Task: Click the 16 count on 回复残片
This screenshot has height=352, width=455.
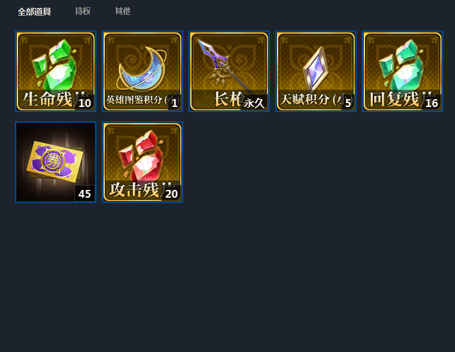Action: [432, 103]
